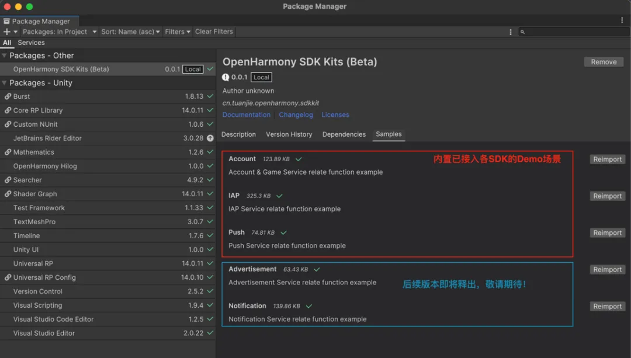631x358 pixels.
Task: Click the Author unknown text
Action: coord(248,91)
